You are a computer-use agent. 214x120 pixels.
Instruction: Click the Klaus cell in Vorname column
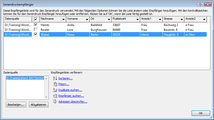click(x=78, y=34)
